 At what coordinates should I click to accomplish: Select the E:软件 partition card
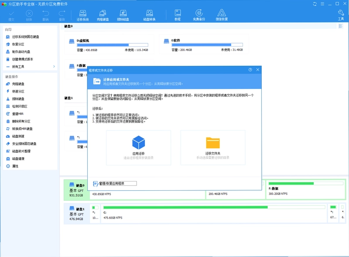click(x=204, y=44)
